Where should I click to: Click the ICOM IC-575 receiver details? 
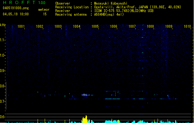pyautogui.click(x=124, y=11)
